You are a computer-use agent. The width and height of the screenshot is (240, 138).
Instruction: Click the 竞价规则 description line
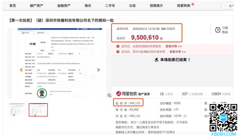(x=151, y=122)
